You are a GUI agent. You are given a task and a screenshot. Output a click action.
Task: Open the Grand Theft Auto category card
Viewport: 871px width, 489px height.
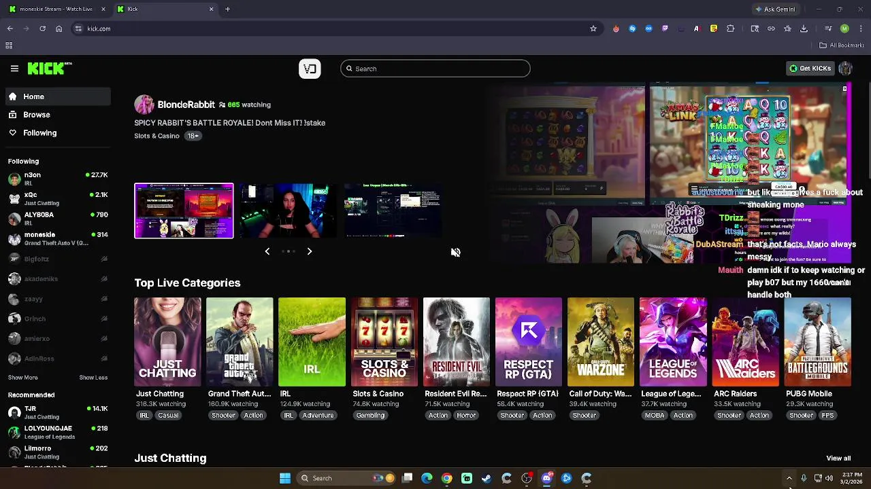click(240, 342)
